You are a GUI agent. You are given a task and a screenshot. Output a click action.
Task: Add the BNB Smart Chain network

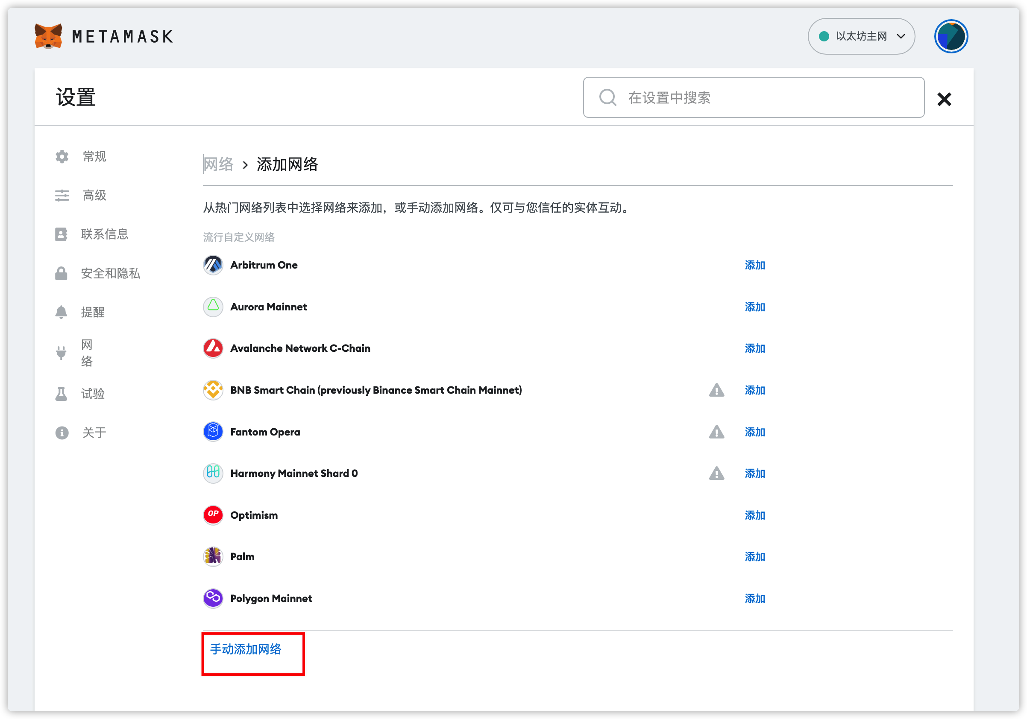754,390
